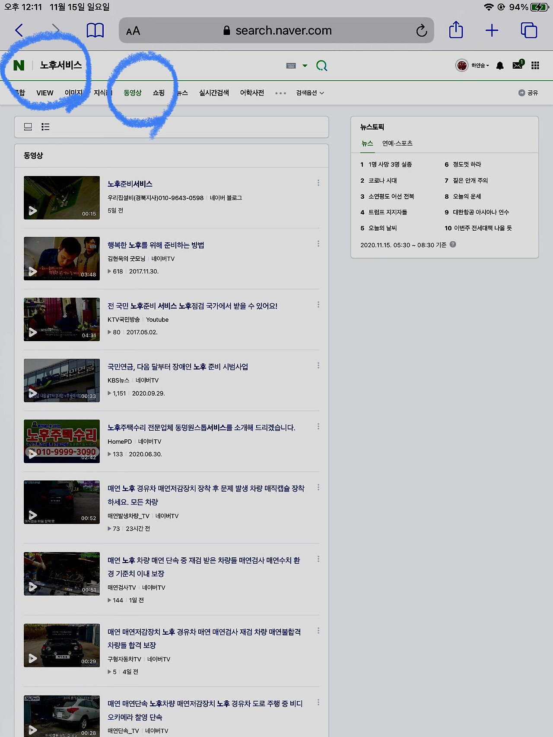Switch to list view icon
The width and height of the screenshot is (553, 737).
pyautogui.click(x=45, y=127)
